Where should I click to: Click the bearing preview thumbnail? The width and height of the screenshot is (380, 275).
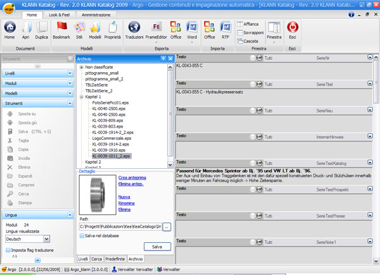pyautogui.click(x=96, y=194)
